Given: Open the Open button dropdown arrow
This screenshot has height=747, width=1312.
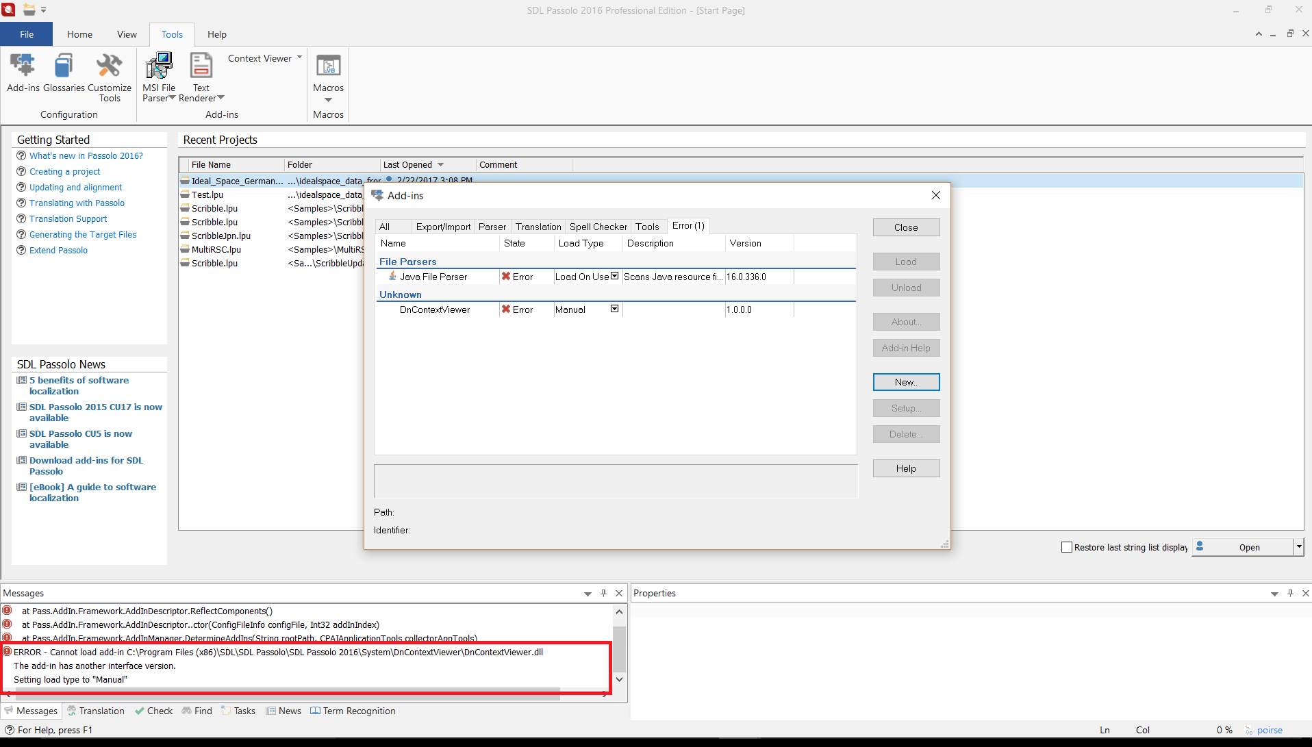Looking at the screenshot, I should coord(1298,546).
